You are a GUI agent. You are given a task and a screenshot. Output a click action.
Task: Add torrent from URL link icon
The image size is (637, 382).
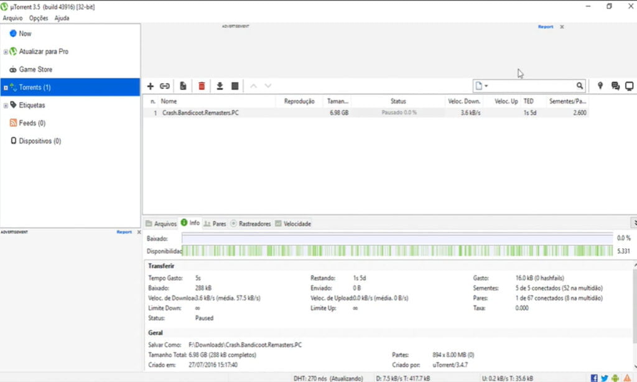pyautogui.click(x=164, y=86)
